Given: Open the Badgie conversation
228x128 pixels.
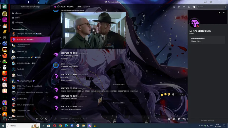Looking at the screenshot, I should click(30, 75).
